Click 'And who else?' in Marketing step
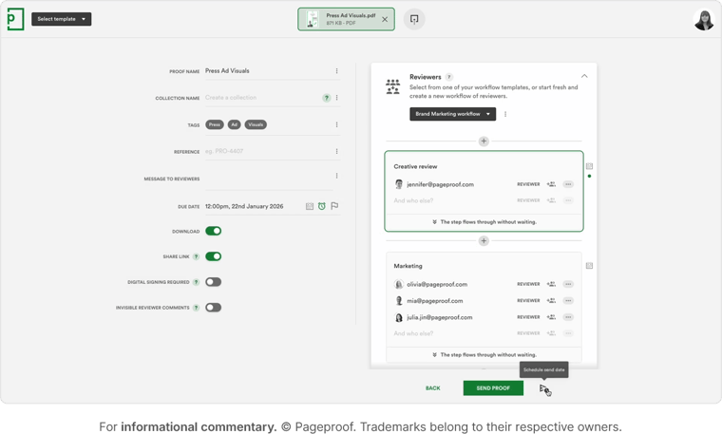Image resolution: width=722 pixels, height=434 pixels. pyautogui.click(x=413, y=333)
